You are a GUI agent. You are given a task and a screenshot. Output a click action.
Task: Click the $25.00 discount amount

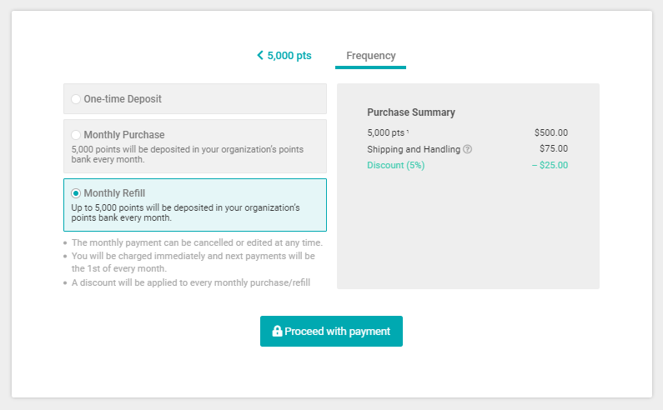(x=550, y=165)
